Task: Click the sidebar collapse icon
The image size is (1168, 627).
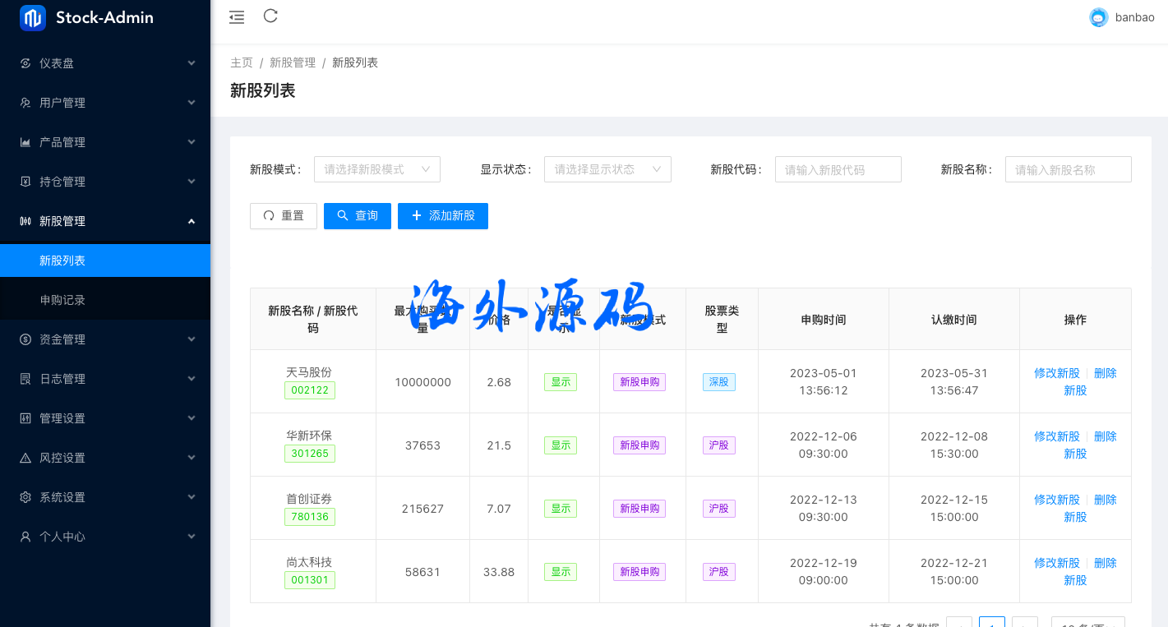Action: pos(237,16)
